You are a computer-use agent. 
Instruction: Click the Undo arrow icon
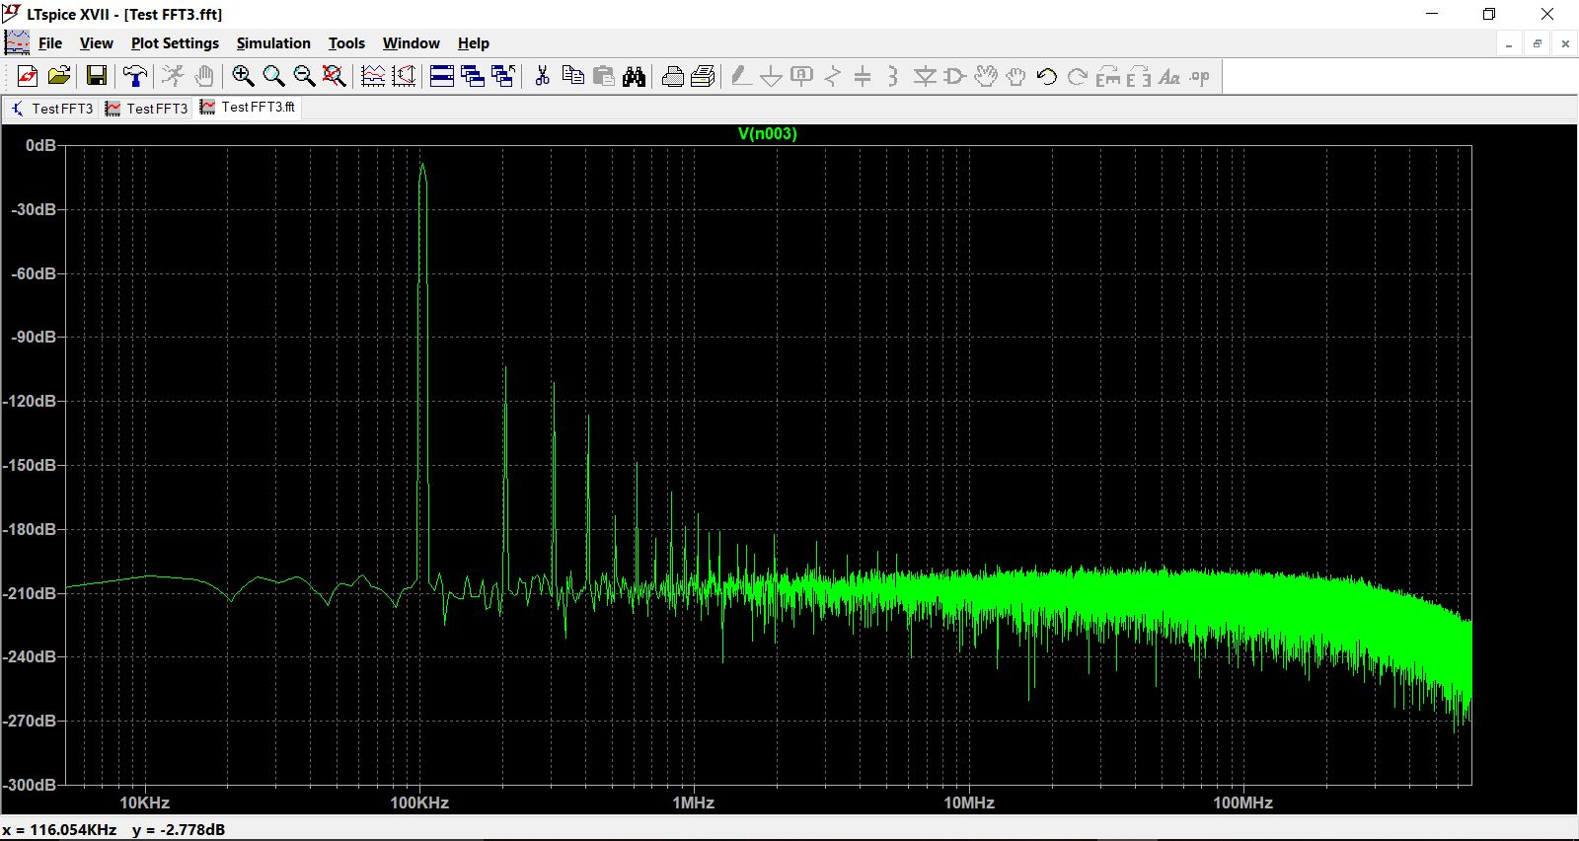[x=1047, y=76]
